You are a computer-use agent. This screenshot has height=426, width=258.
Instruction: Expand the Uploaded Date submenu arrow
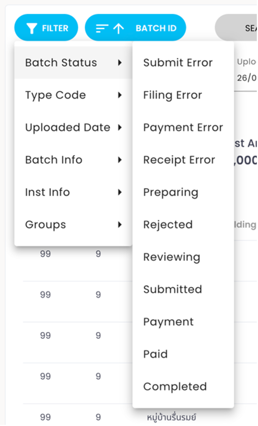[120, 127]
